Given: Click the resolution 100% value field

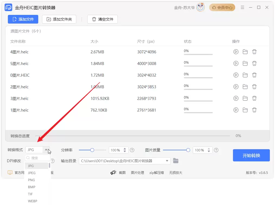Looking at the screenshot, I should pos(116,150).
